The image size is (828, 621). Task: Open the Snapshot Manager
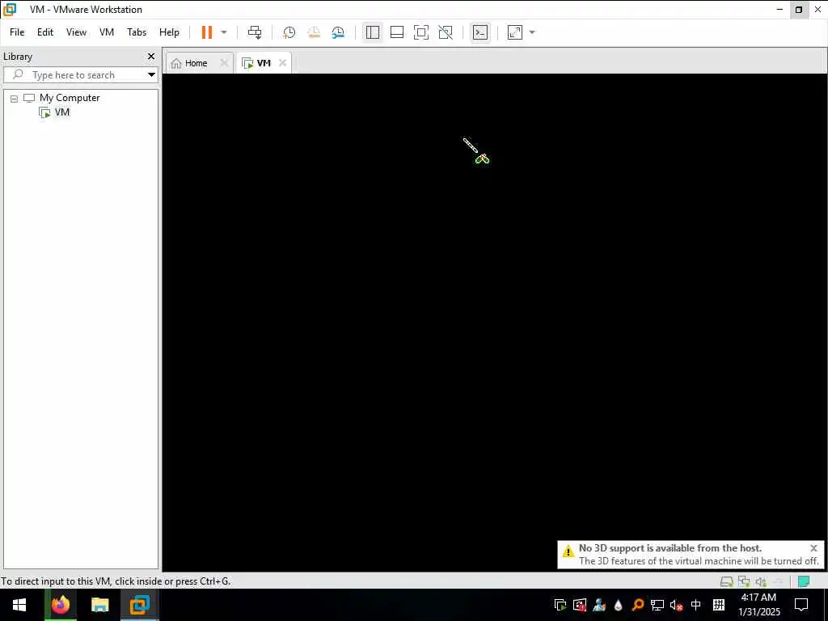pyautogui.click(x=338, y=32)
